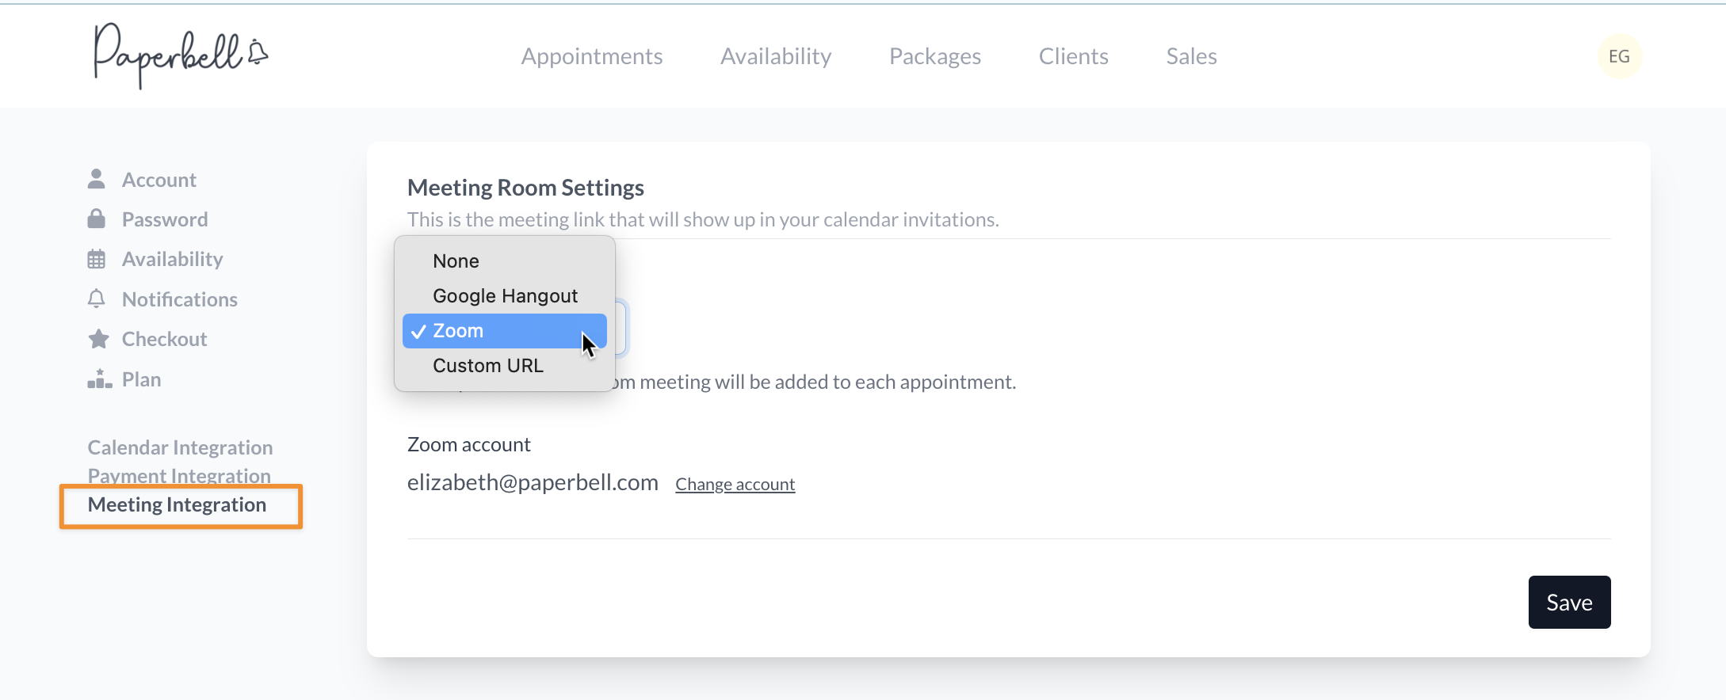Click the Change account link
Image resolution: width=1726 pixels, height=700 pixels.
pyautogui.click(x=735, y=485)
